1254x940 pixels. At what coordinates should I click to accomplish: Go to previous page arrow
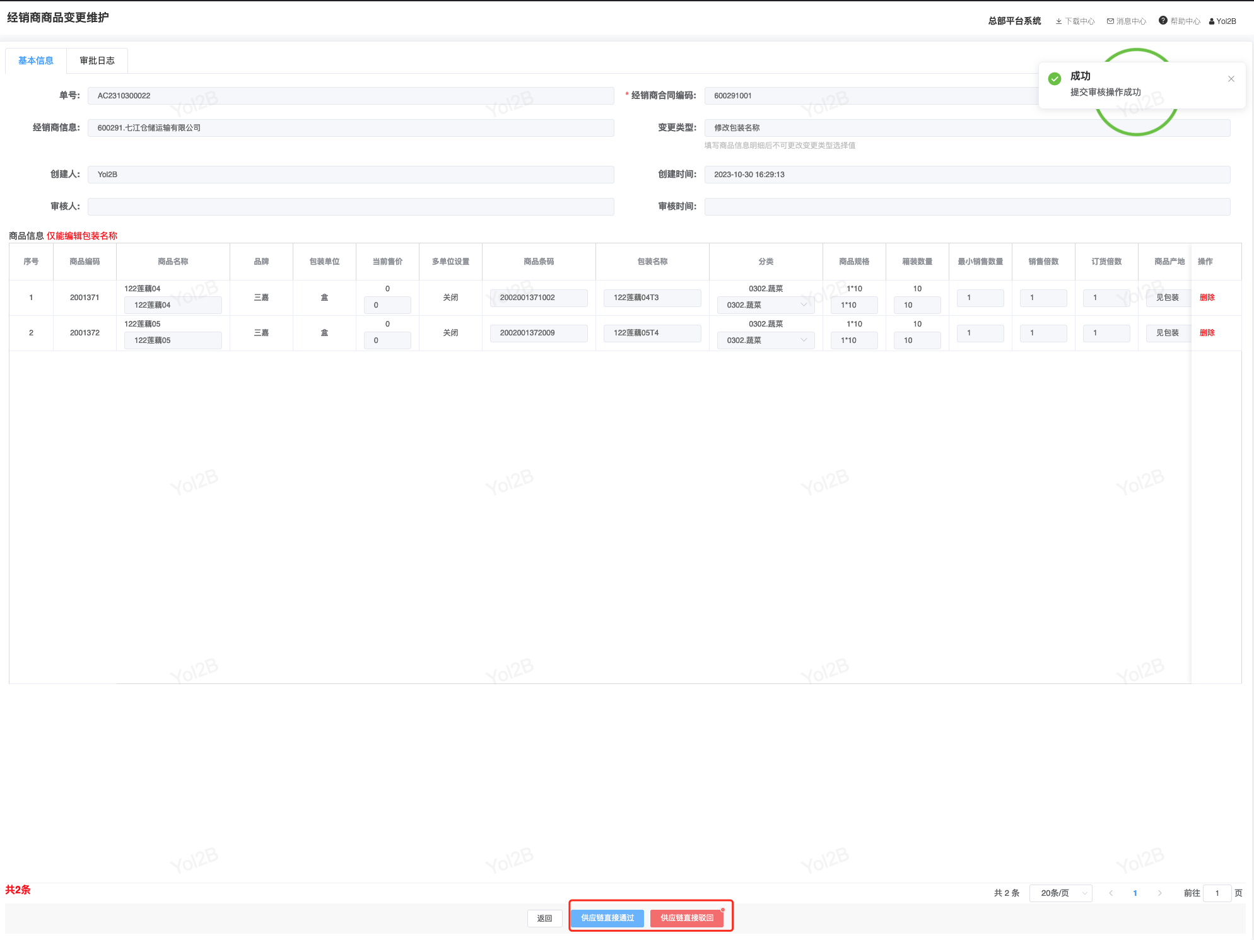pyautogui.click(x=1111, y=893)
